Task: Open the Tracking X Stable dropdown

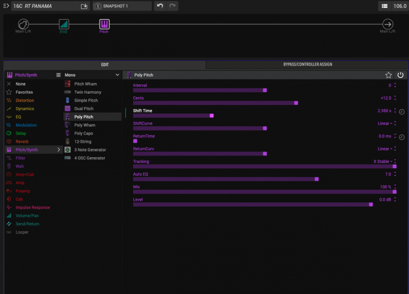Action: [384, 161]
